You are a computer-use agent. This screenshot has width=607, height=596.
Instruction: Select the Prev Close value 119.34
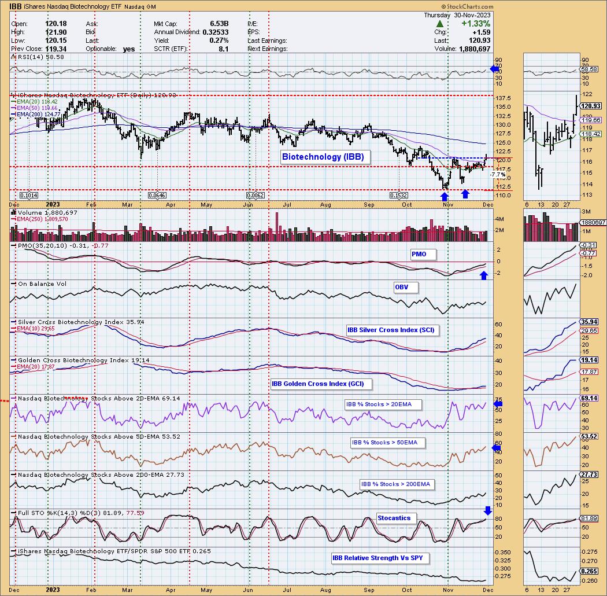[x=55, y=49]
